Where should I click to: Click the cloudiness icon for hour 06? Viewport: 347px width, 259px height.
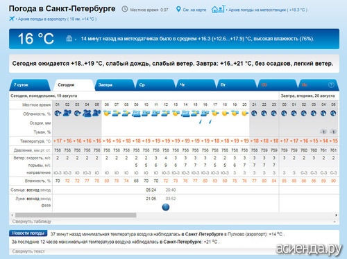(x=107, y=114)
